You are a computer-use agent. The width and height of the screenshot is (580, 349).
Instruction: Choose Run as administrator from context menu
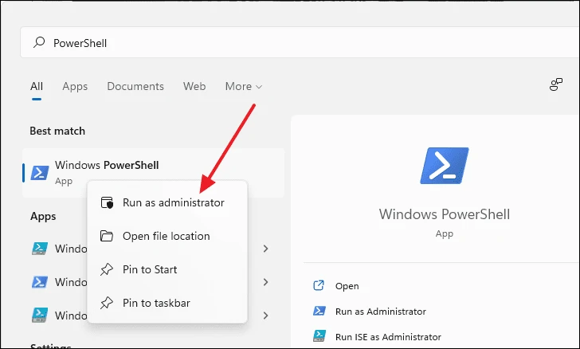(167, 203)
